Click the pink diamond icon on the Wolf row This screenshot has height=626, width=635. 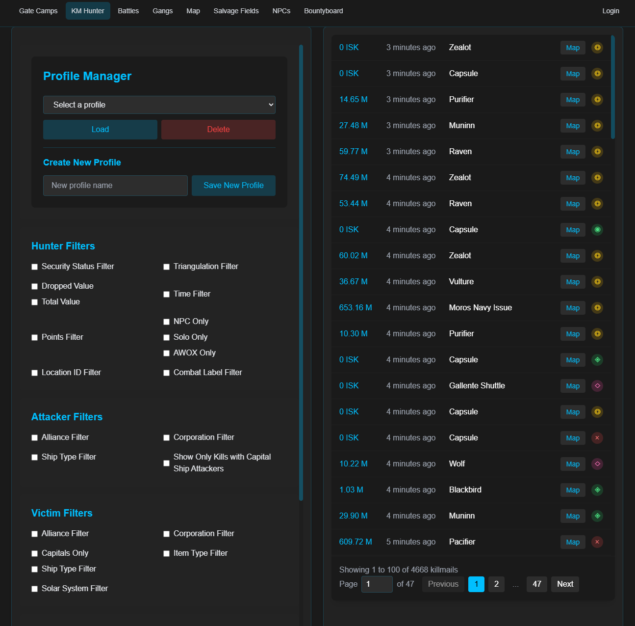click(597, 464)
